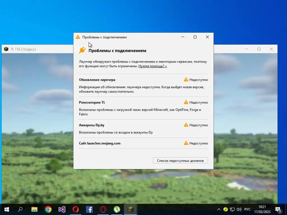Image resolution: width=287 pixels, height=215 pixels.
Task: Click 'Возможны проблемы со входом в аккаунты Ely' text
Action: (116, 132)
